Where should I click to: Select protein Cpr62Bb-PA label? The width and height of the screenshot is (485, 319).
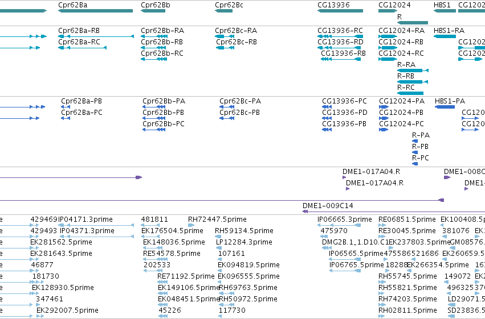pos(164,101)
